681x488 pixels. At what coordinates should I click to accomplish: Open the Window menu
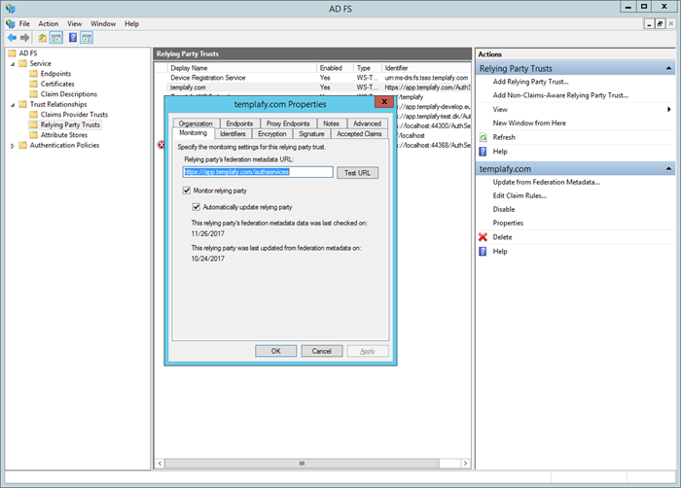103,24
